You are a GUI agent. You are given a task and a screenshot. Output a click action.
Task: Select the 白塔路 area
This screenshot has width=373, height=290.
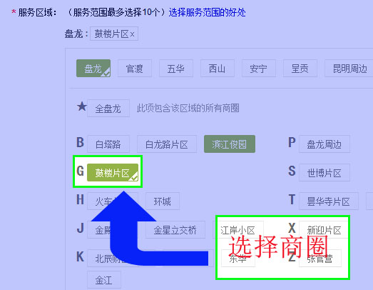[x=108, y=144]
